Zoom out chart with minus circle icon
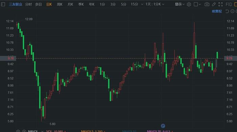The width and height of the screenshot is (237, 132). [x=233, y=11]
